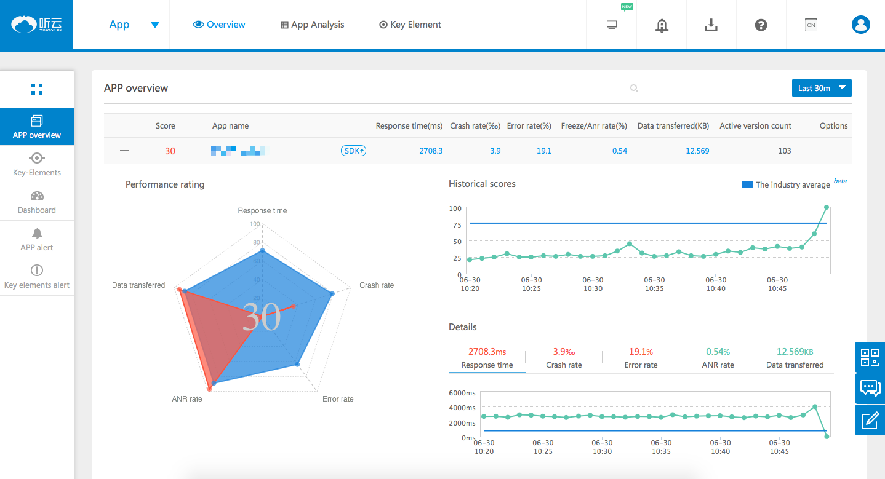885x479 pixels.
Task: Click the SDK upgrade badge
Action: [x=353, y=151]
